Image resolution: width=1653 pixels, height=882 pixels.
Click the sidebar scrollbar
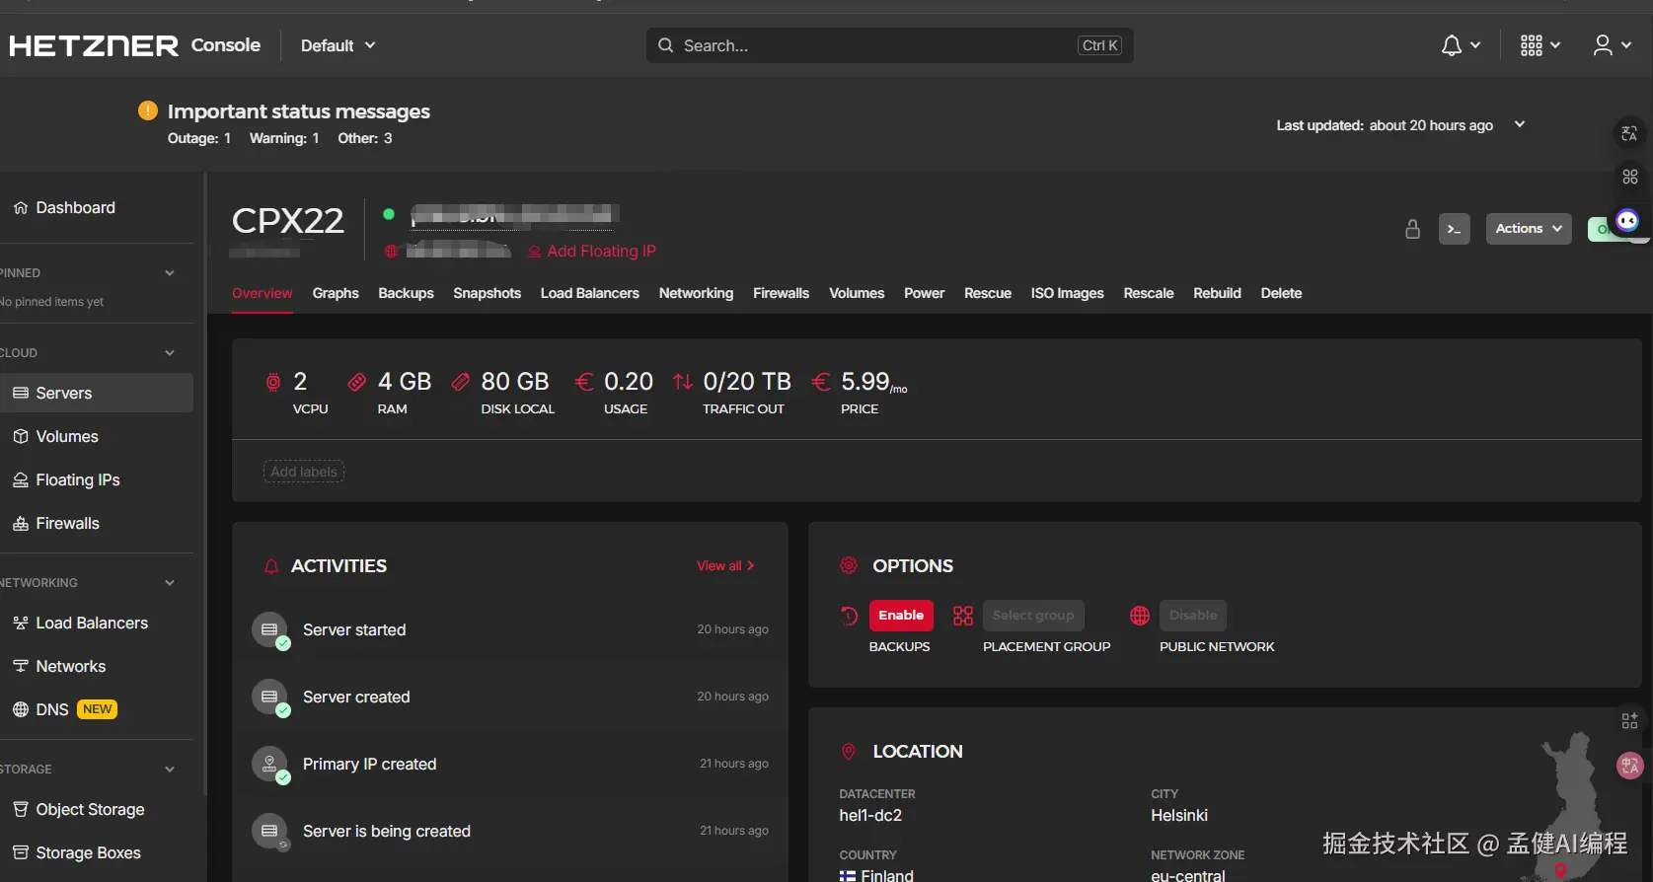click(204, 483)
